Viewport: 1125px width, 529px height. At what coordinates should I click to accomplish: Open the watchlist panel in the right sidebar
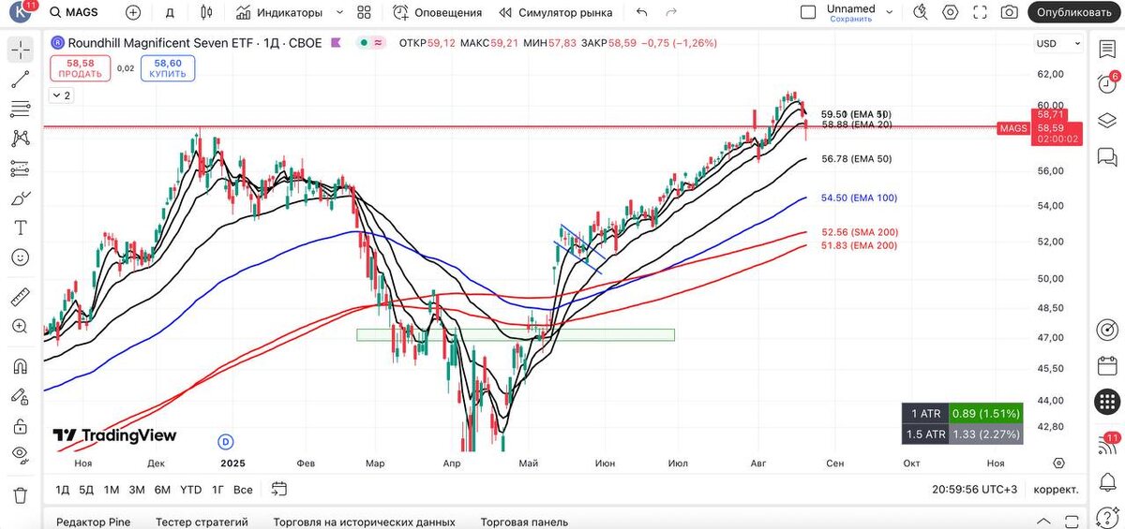coord(1107,51)
